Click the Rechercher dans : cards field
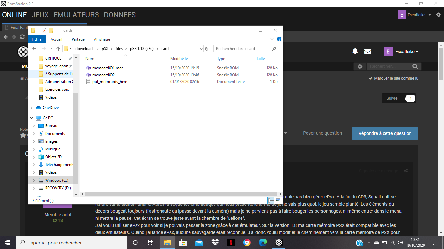The width and height of the screenshot is (444, 249). point(246,49)
